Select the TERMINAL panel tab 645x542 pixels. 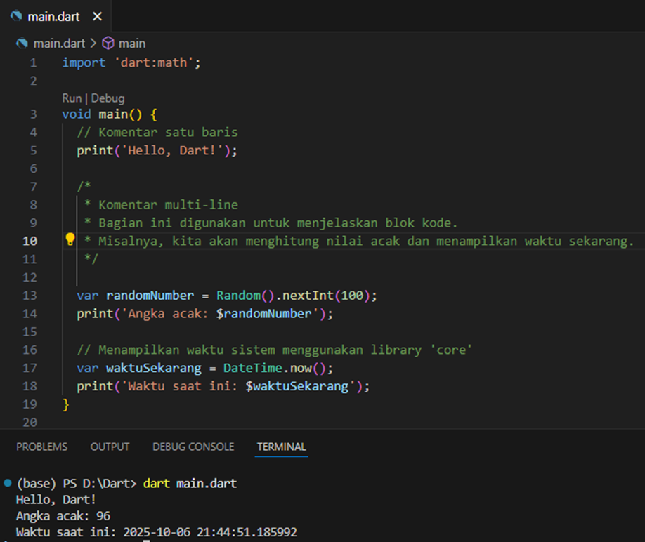tap(281, 447)
